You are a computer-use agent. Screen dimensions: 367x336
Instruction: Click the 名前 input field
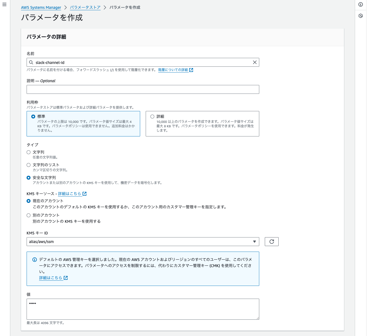(x=143, y=63)
